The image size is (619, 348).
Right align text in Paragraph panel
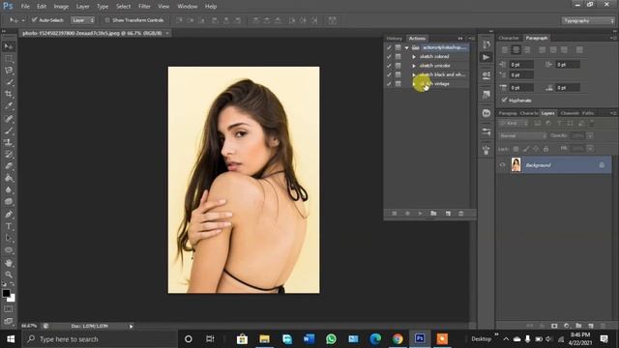click(x=527, y=49)
